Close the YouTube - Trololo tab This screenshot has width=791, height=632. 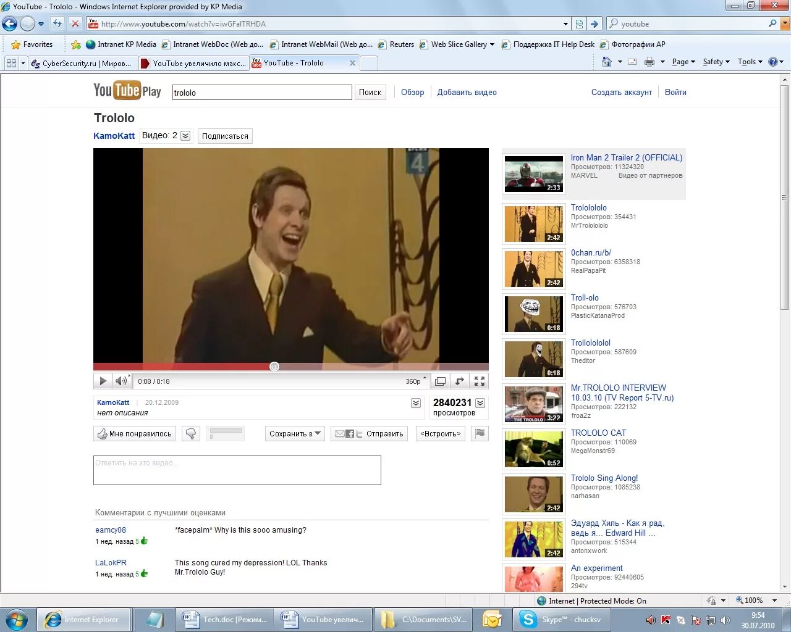352,63
